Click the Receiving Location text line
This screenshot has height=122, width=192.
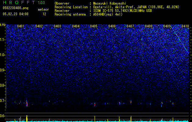(117, 7)
